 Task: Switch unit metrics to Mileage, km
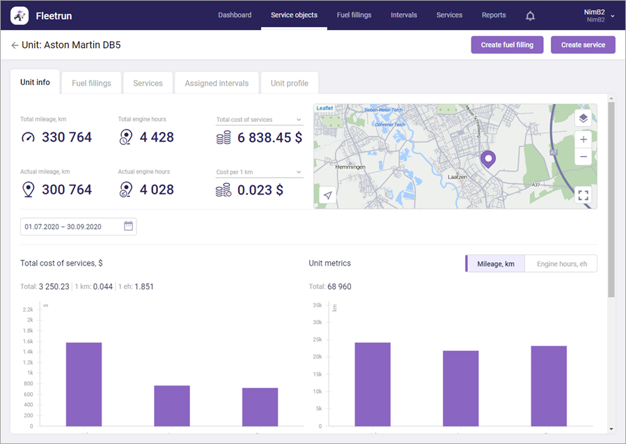coord(495,263)
